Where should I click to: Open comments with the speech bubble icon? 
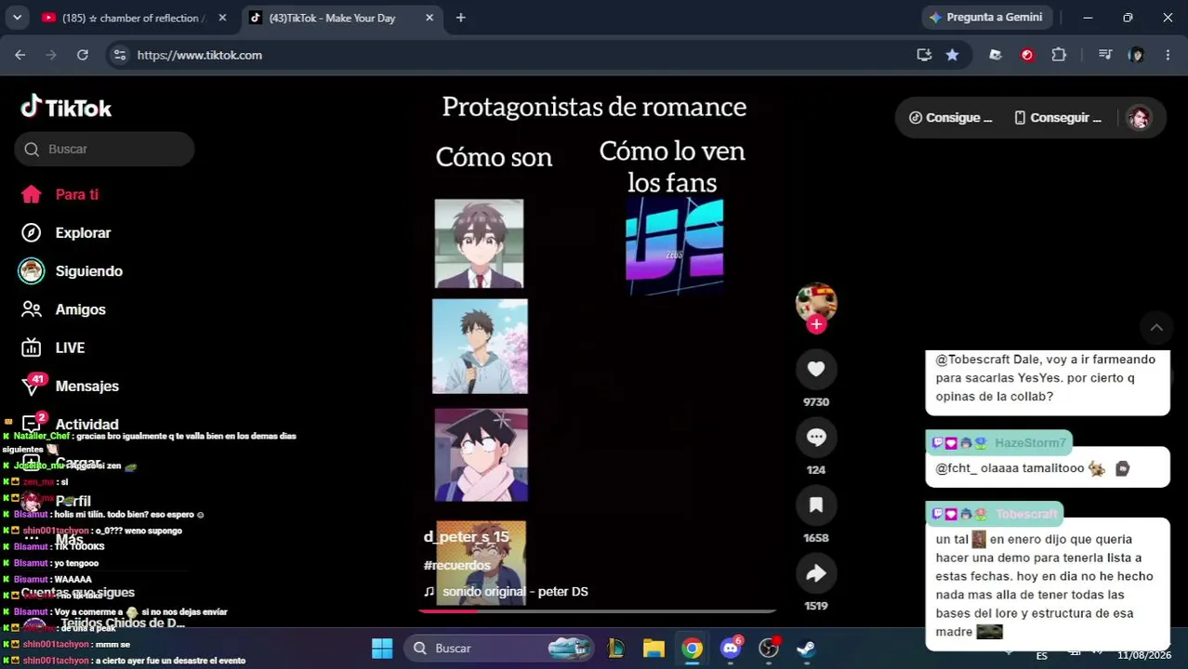pos(816,437)
